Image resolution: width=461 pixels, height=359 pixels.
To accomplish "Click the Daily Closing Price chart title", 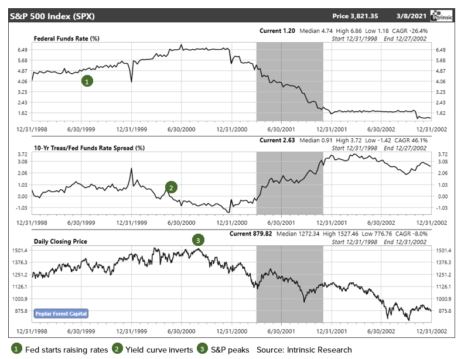I will [61, 241].
